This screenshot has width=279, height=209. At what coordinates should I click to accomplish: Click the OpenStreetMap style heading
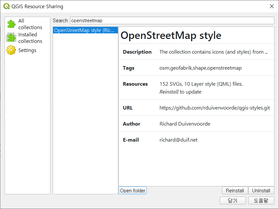[171, 35]
